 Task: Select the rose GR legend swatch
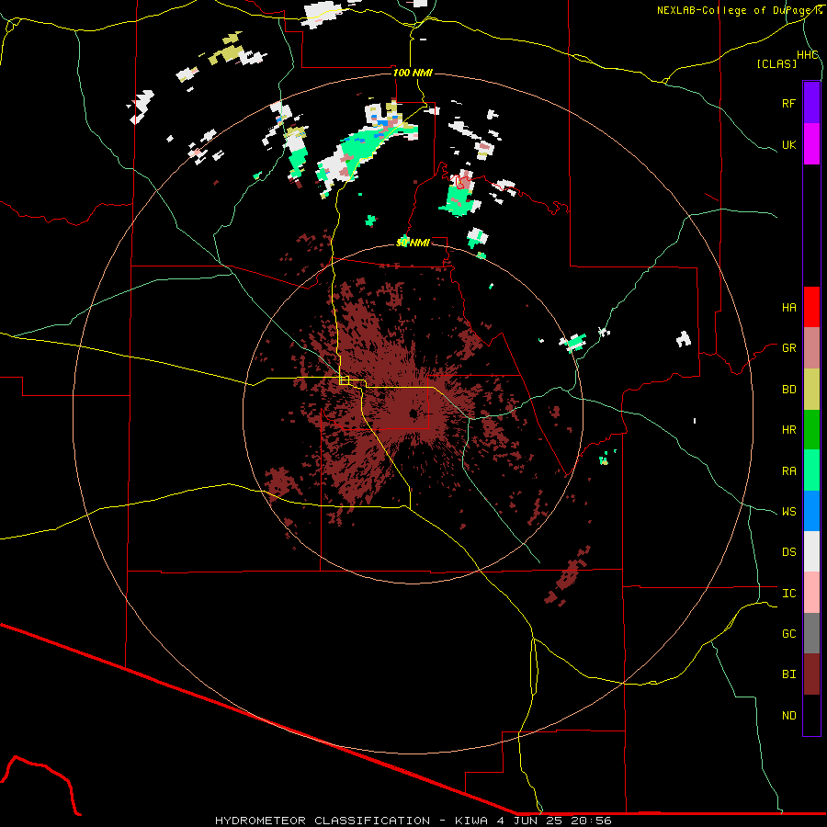coord(811,348)
